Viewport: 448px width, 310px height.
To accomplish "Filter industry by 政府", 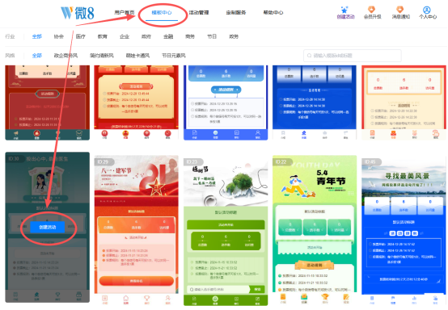I will 146,36.
